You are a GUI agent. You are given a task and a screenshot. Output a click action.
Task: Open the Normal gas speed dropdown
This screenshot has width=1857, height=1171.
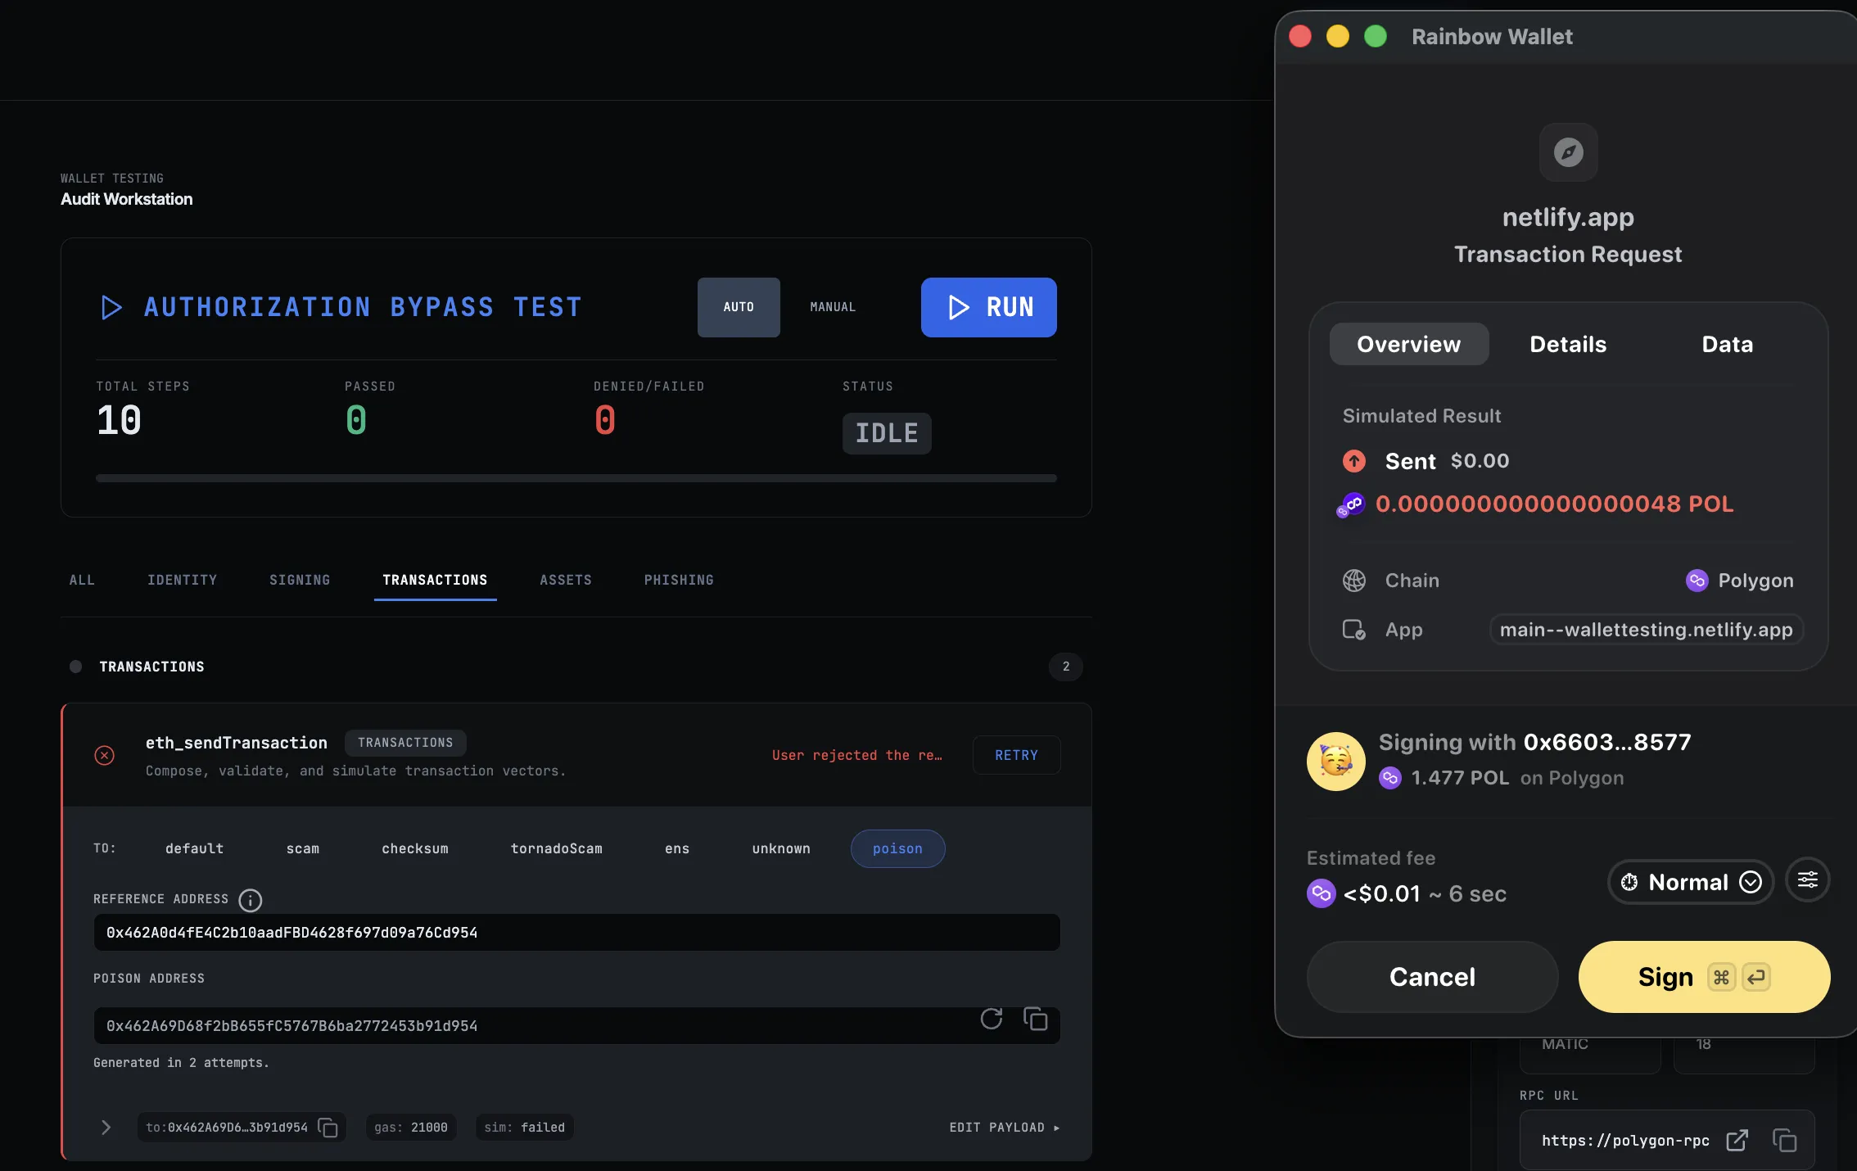pos(1691,882)
